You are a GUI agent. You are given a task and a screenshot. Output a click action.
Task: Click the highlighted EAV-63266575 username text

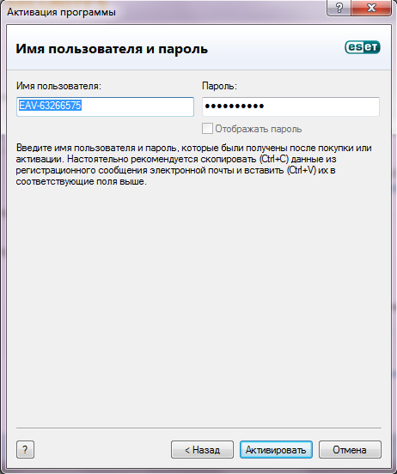pyautogui.click(x=50, y=106)
